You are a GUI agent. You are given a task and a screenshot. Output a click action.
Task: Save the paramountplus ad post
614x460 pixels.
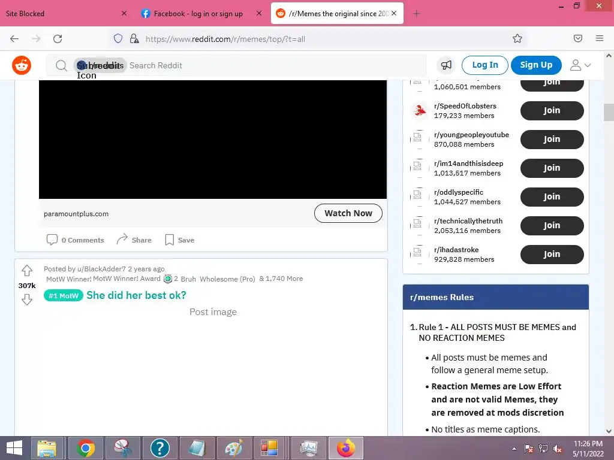pos(180,240)
